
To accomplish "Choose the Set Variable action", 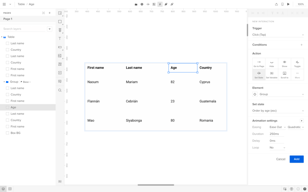I will [x=272, y=75].
